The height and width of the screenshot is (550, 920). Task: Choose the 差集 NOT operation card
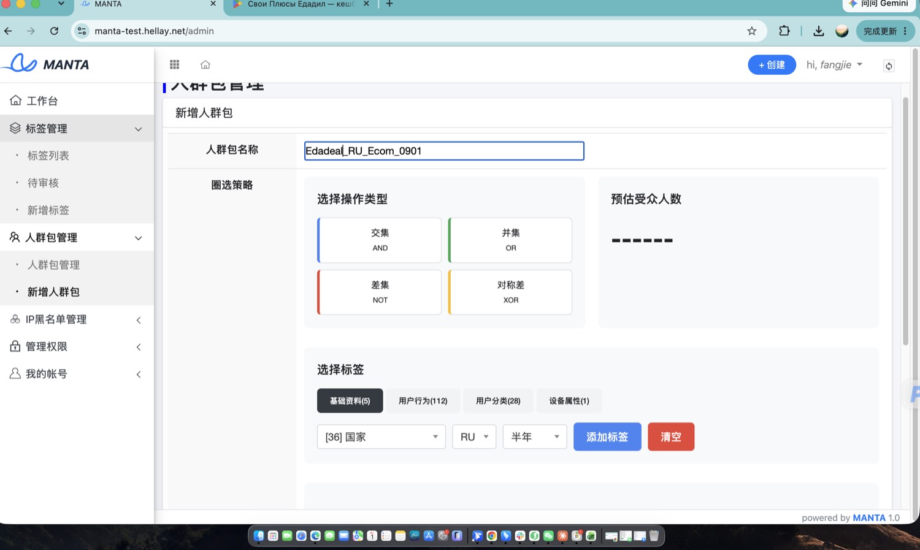(x=379, y=292)
